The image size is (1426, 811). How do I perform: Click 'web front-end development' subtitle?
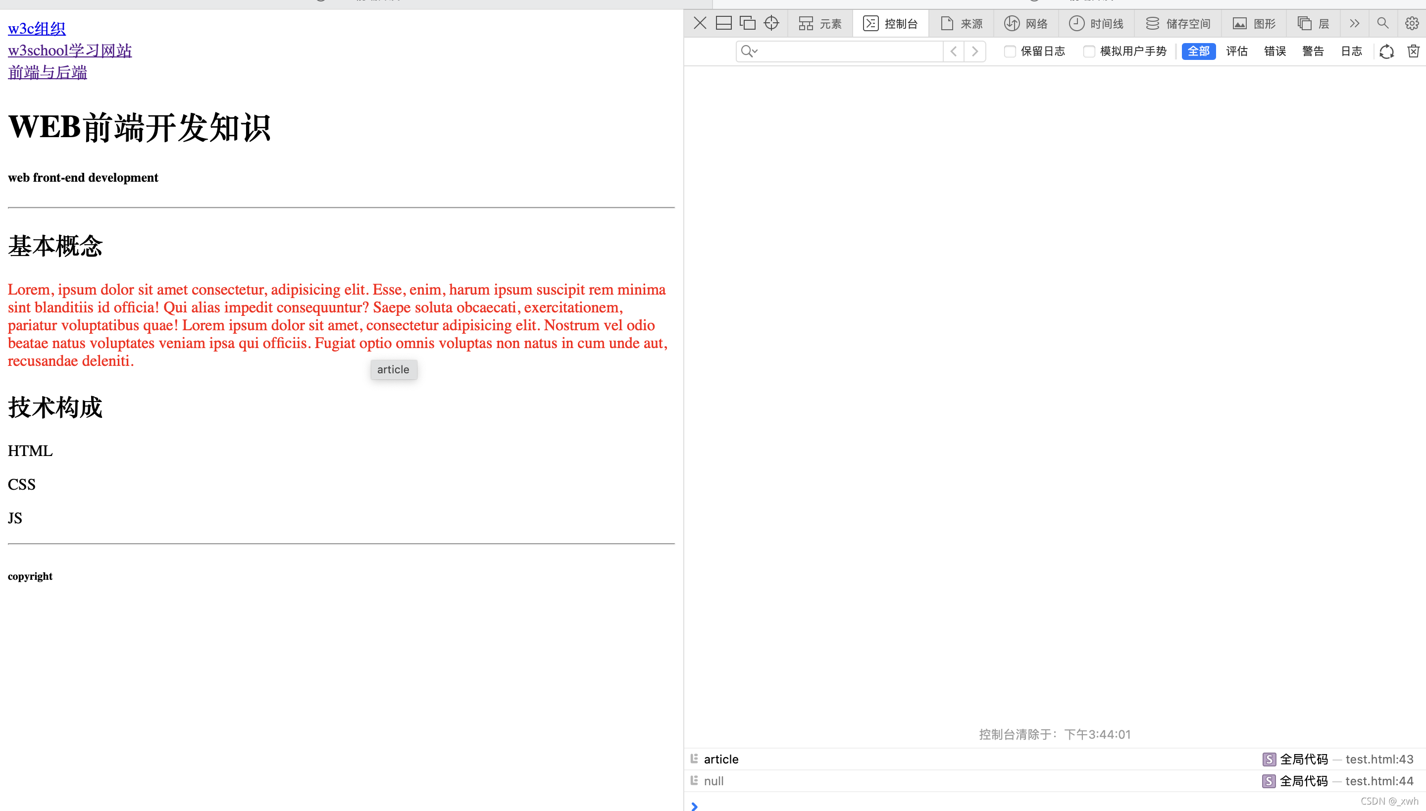(83, 178)
